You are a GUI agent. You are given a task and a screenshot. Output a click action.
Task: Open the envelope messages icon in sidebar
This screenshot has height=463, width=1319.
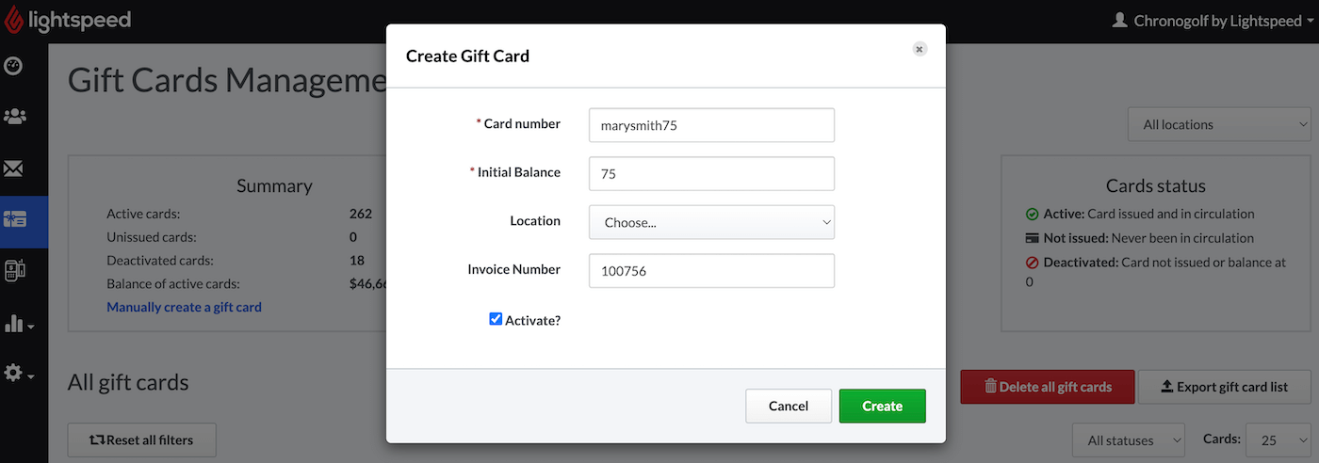click(x=14, y=168)
